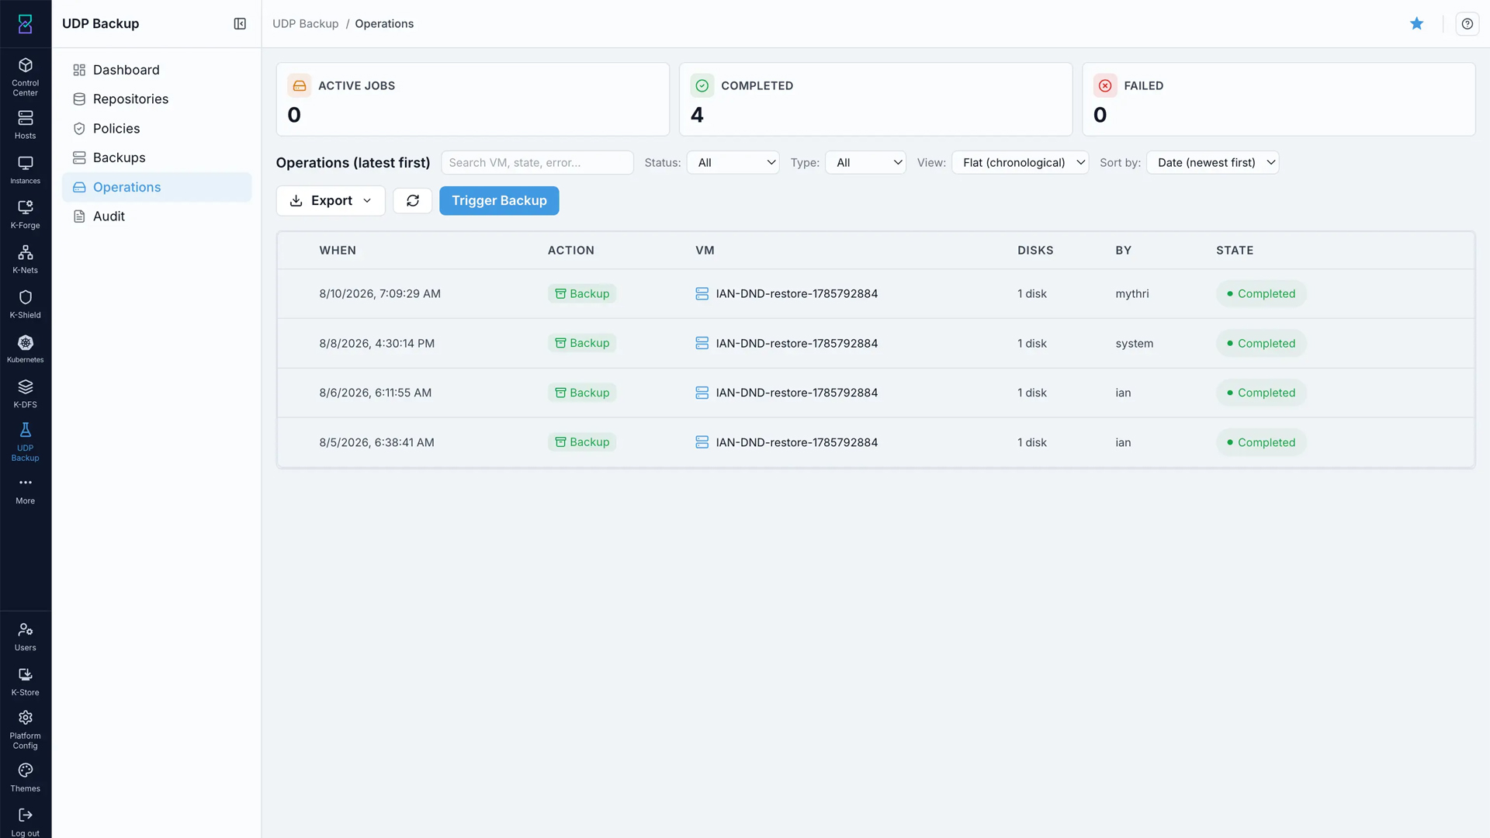This screenshot has width=1490, height=838.
Task: Open the View Flat (chronological) dropdown
Action: [x=1020, y=163]
